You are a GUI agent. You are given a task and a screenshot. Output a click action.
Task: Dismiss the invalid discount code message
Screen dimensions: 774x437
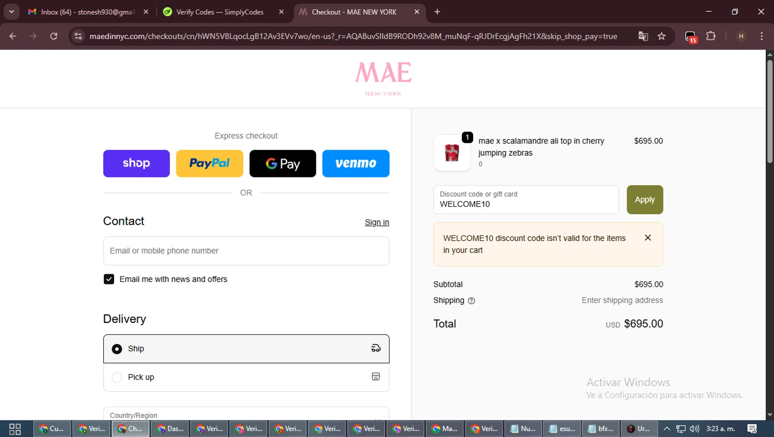click(x=648, y=238)
